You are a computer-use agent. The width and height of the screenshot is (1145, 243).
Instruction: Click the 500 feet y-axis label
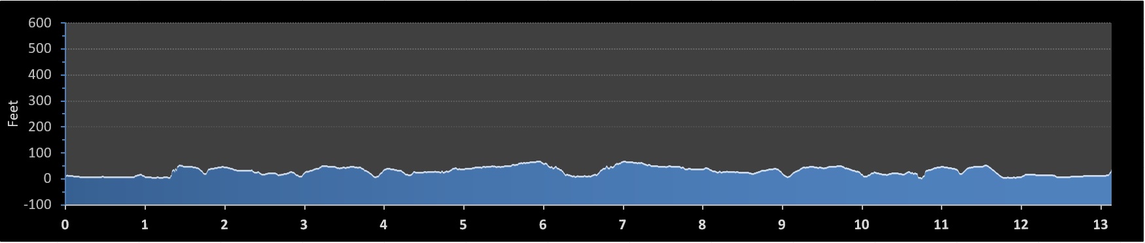pos(39,49)
